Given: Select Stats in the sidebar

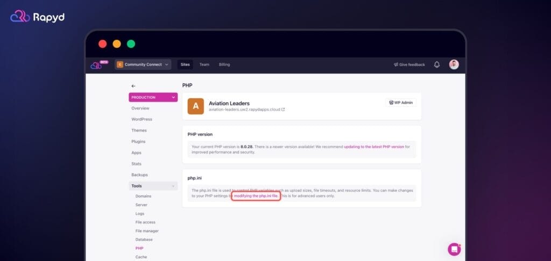Looking at the screenshot, I should (x=136, y=164).
